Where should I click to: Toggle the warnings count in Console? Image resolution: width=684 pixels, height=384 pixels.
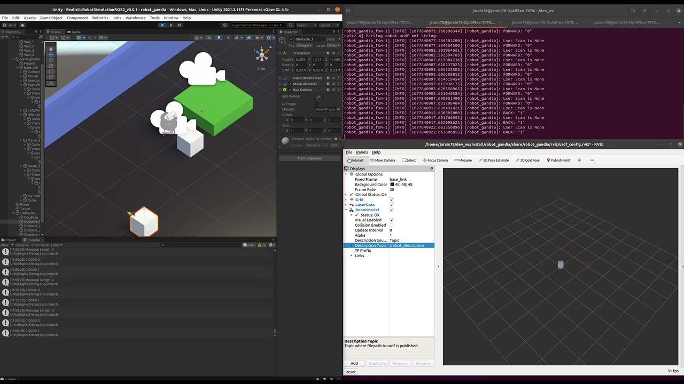pyautogui.click(x=263, y=245)
